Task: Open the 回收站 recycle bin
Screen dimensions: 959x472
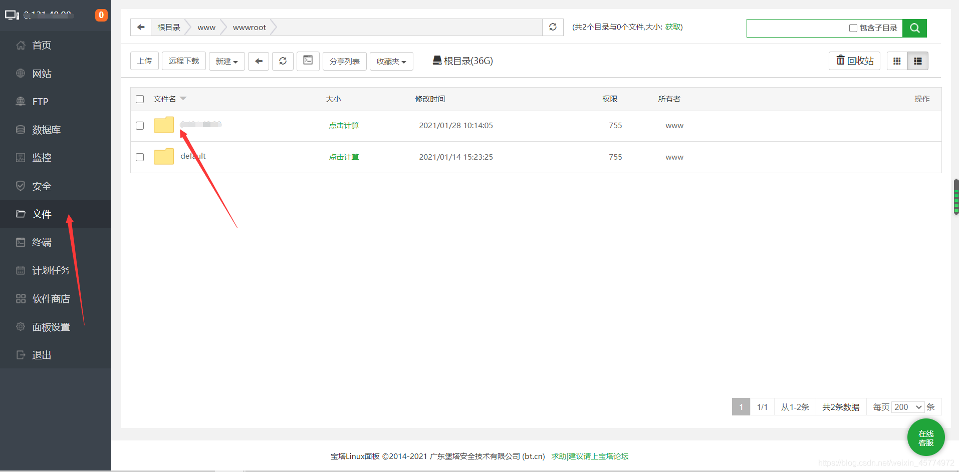Action: [x=854, y=61]
